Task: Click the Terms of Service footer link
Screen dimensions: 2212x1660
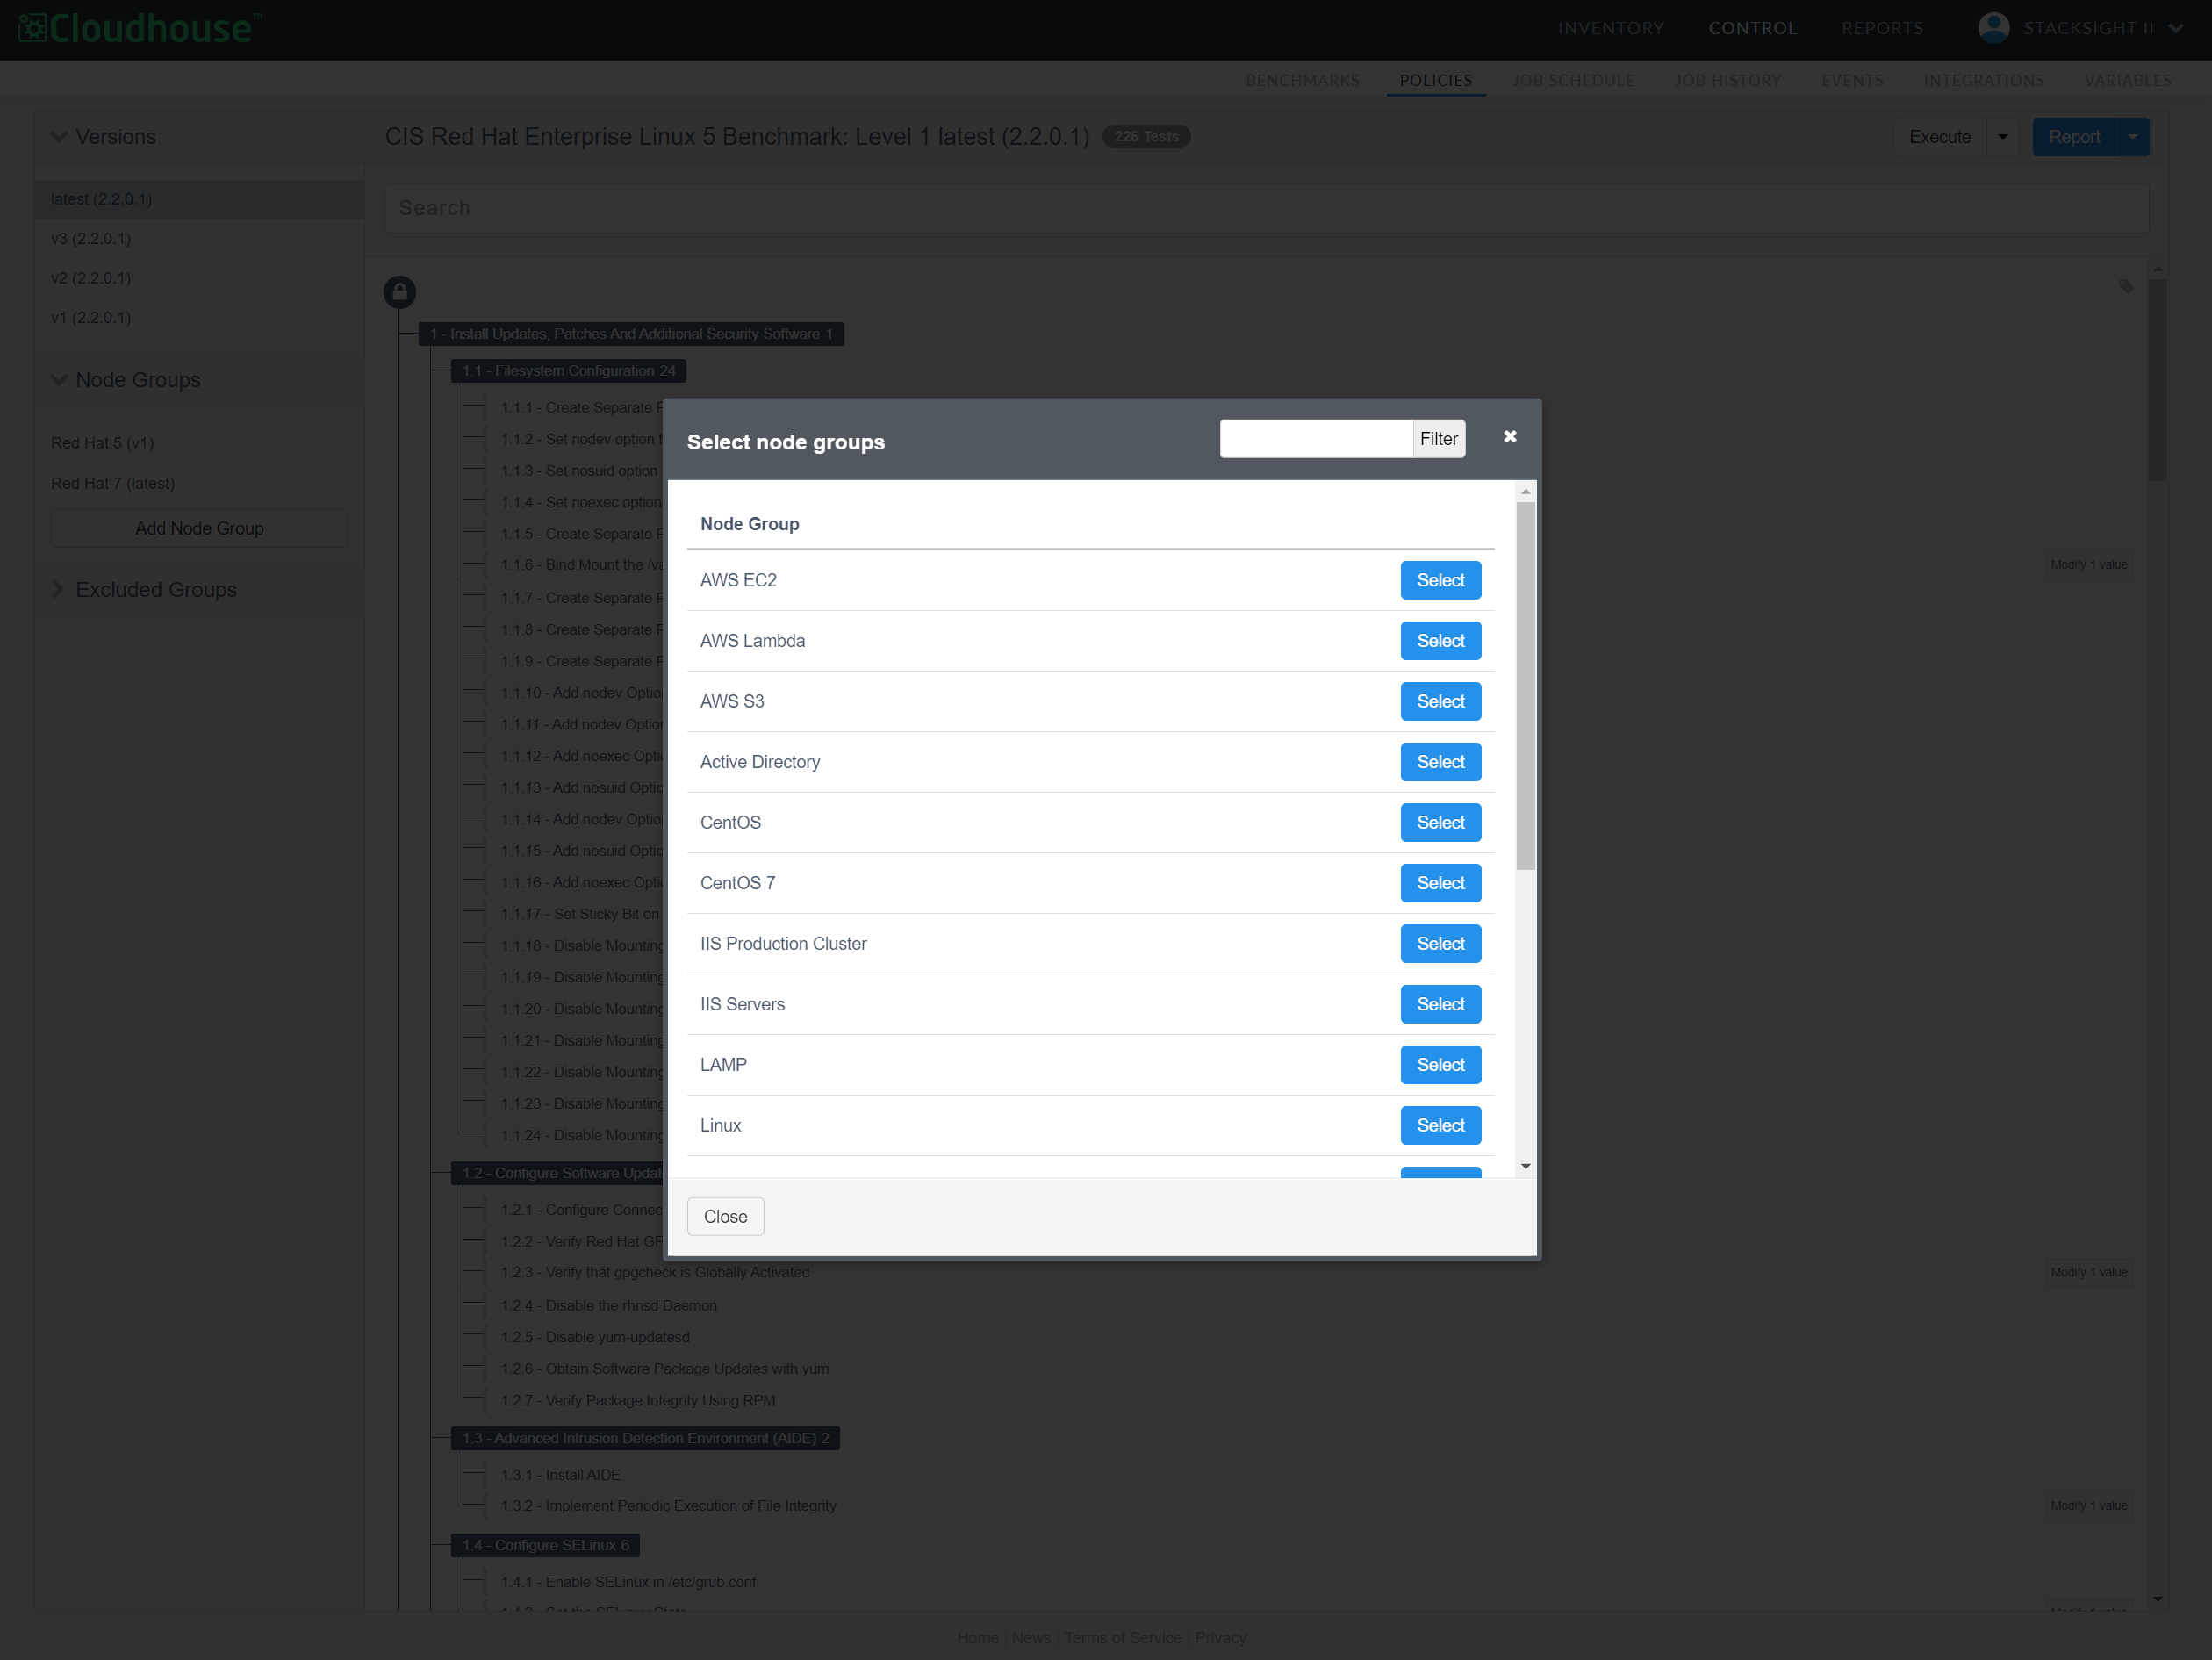Action: (1123, 1638)
